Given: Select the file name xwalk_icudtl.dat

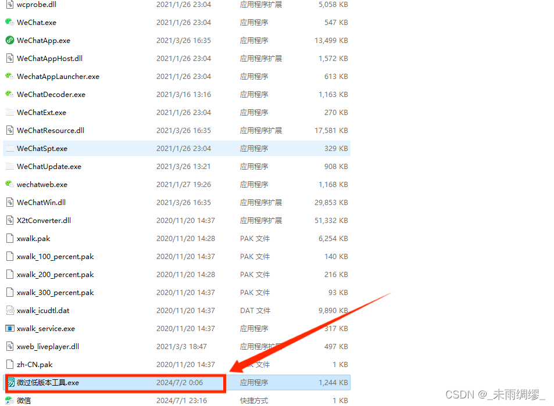Looking at the screenshot, I should (x=43, y=310).
